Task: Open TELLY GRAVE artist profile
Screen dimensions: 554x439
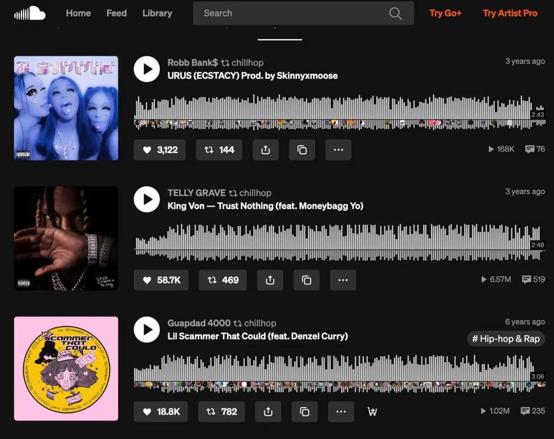Action: pyautogui.click(x=197, y=193)
